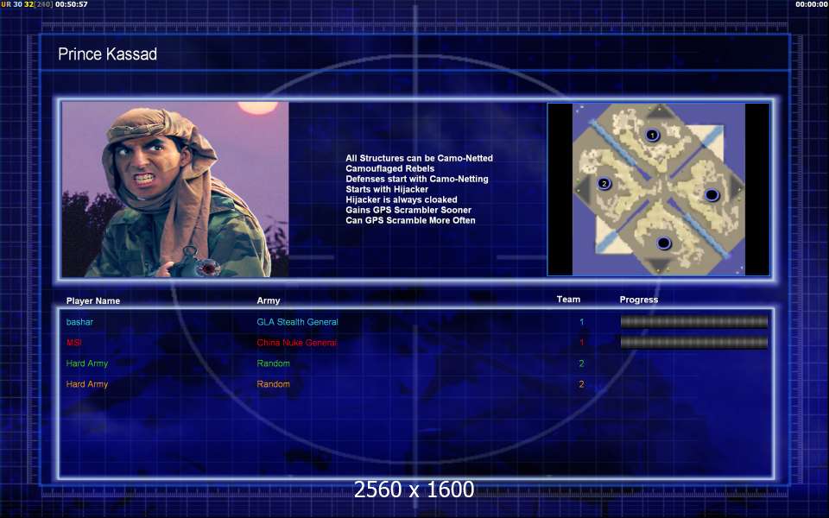The image size is (829, 518).
Task: Click the team number in bashar's row
Action: (x=581, y=322)
